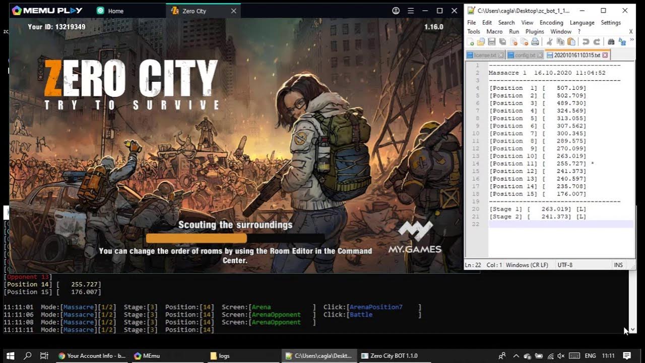The height and width of the screenshot is (363, 645).
Task: Click the Copy icon in Notepad++ toolbar
Action: 560,42
